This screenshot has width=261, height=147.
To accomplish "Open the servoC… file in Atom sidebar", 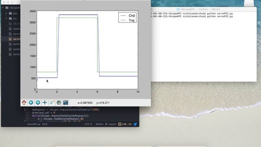I will coord(16,34).
